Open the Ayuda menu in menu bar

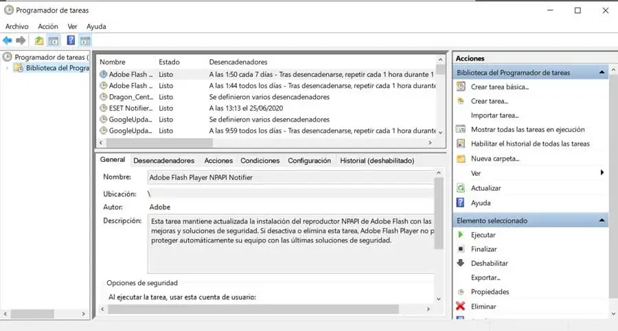(x=96, y=26)
